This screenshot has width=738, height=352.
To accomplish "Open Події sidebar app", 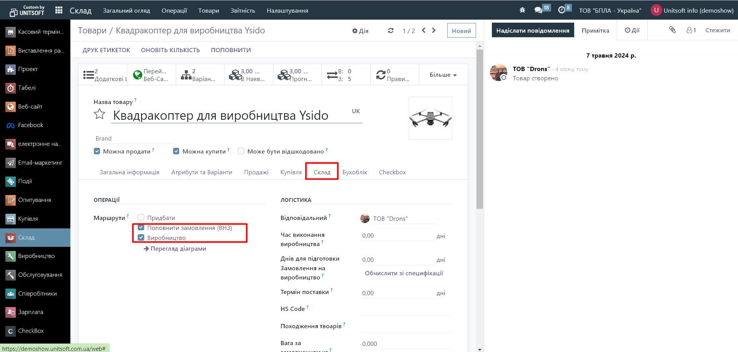I will coord(35,181).
